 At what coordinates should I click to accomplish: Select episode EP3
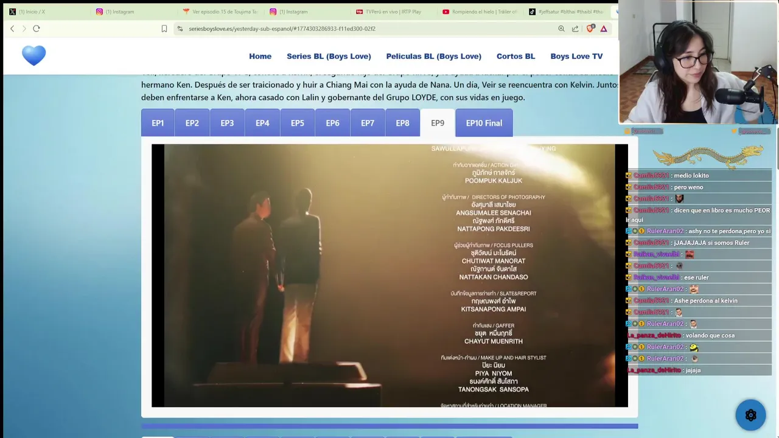click(x=227, y=123)
